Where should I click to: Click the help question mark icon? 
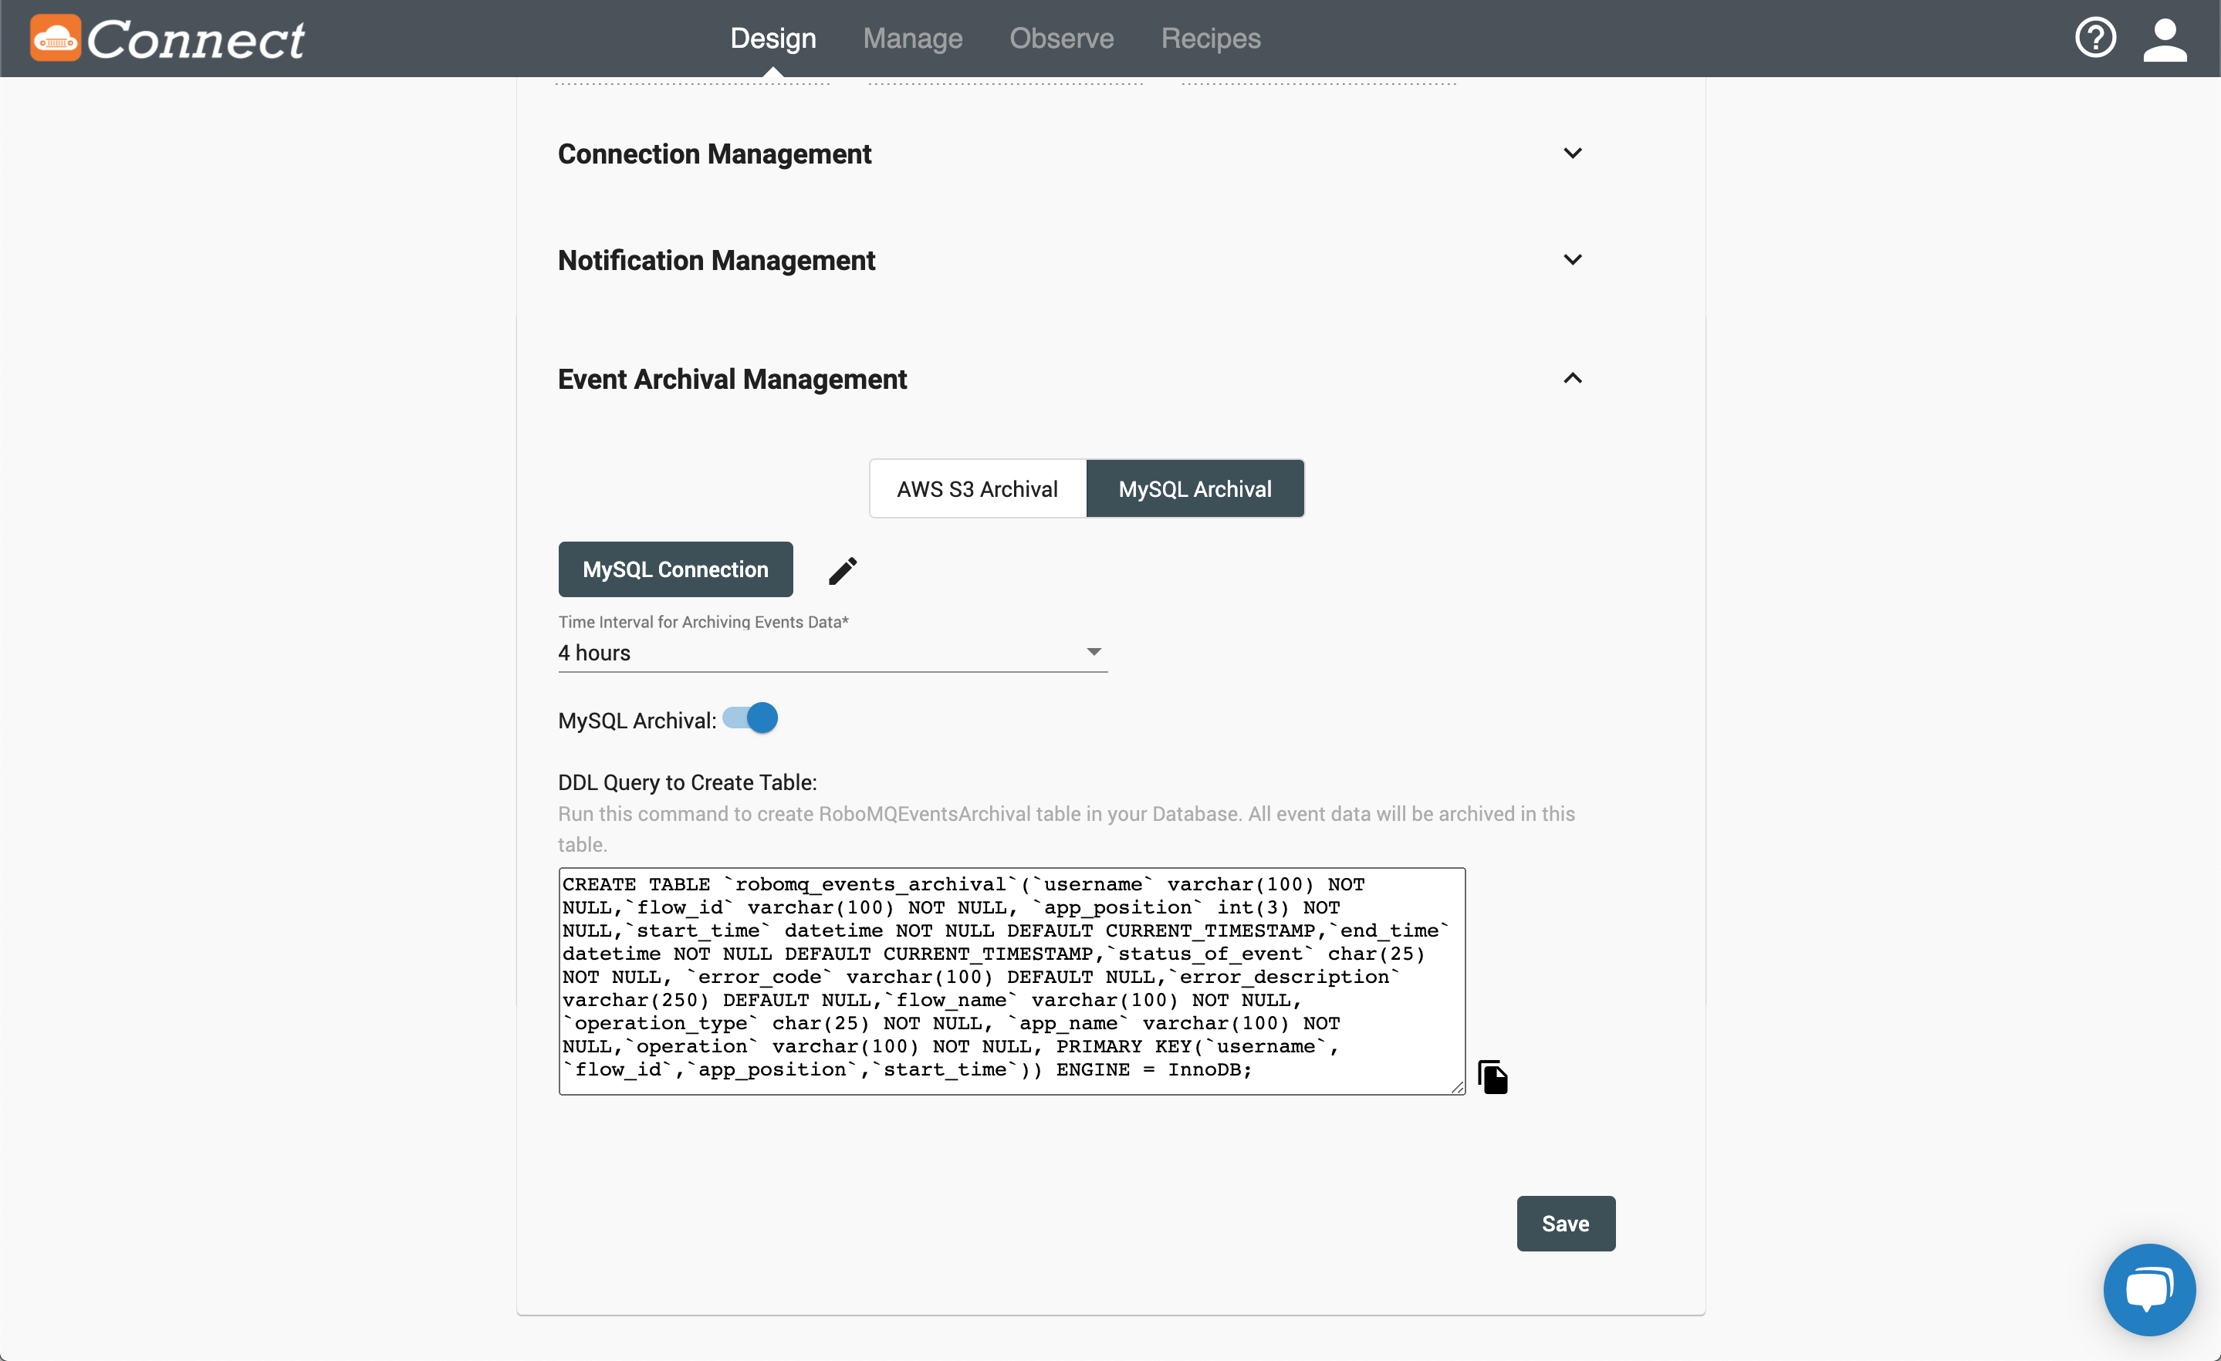pyautogui.click(x=2096, y=38)
